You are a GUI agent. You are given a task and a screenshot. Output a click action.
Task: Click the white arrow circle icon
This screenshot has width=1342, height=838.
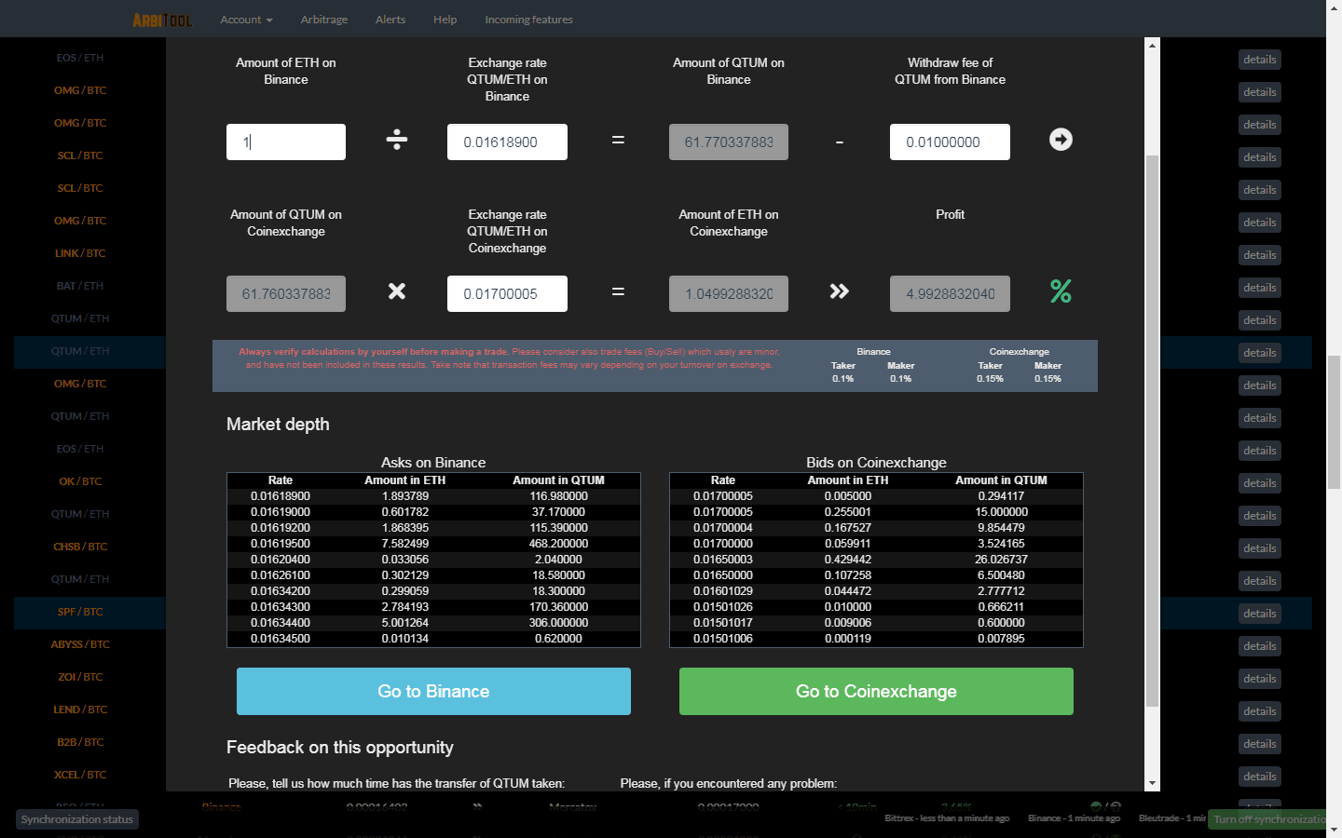click(x=1061, y=140)
